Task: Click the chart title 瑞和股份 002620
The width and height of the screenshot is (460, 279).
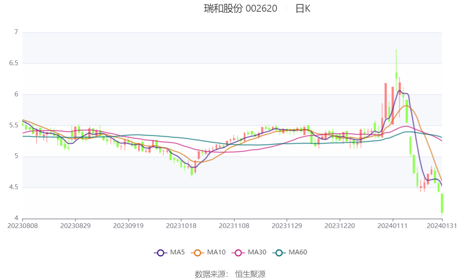Action: pyautogui.click(x=240, y=9)
